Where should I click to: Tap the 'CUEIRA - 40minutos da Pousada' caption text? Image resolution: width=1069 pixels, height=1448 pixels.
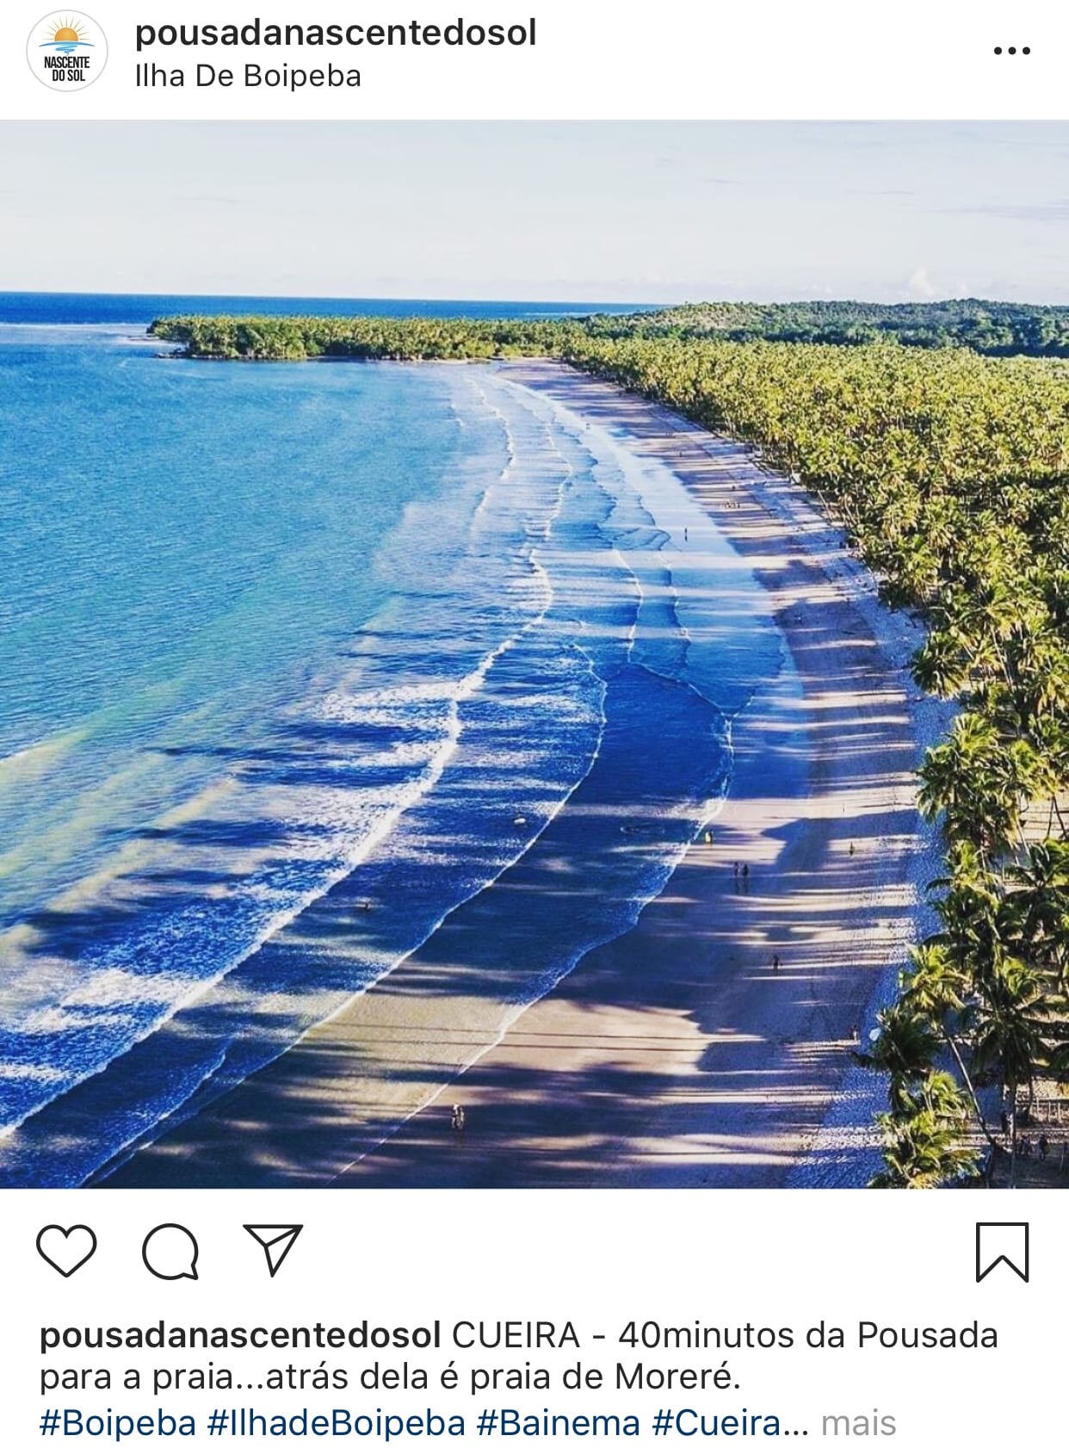(x=725, y=1336)
